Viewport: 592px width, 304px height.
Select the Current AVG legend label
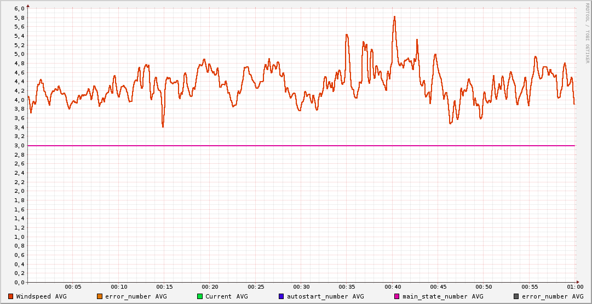click(226, 296)
